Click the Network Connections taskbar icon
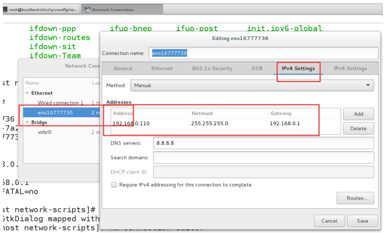Viewport: 385px width, 233px height. click(87, 10)
